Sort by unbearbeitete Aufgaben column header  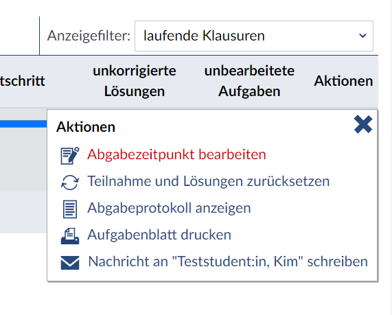(x=249, y=81)
